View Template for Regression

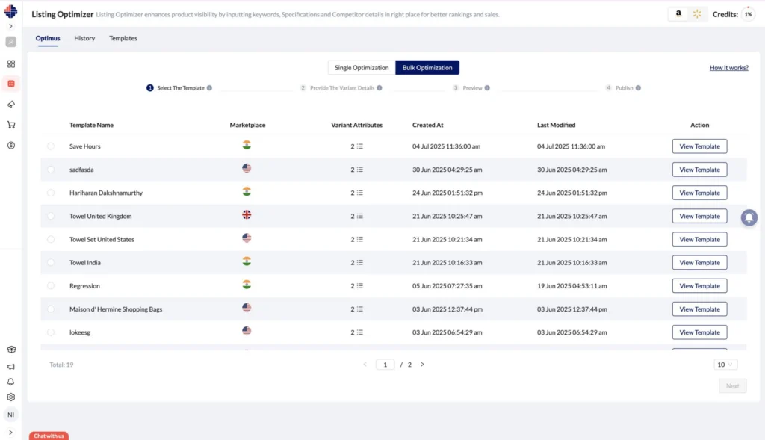(699, 286)
